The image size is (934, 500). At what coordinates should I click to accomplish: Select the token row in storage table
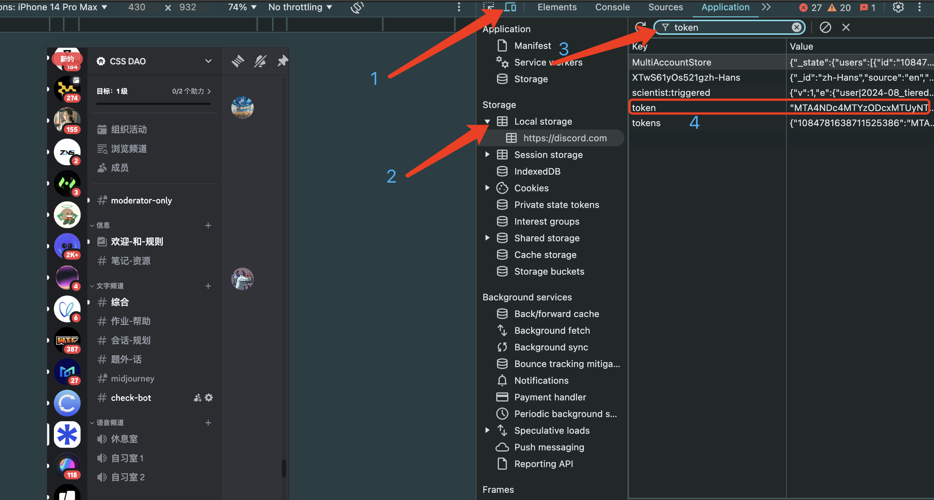780,108
